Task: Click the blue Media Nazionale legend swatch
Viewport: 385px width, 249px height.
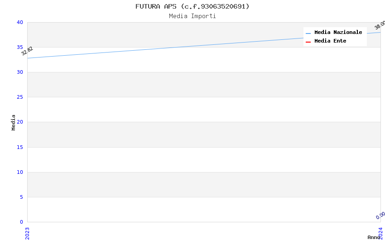Action: (308, 33)
